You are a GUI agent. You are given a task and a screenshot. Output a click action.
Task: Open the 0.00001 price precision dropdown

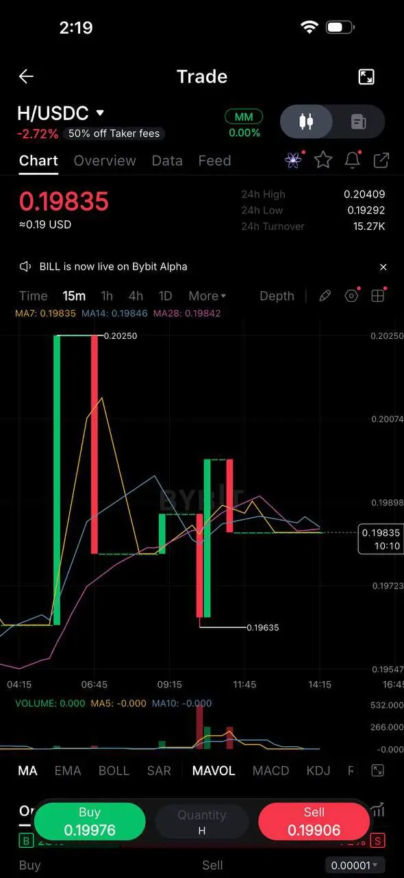tap(355, 866)
